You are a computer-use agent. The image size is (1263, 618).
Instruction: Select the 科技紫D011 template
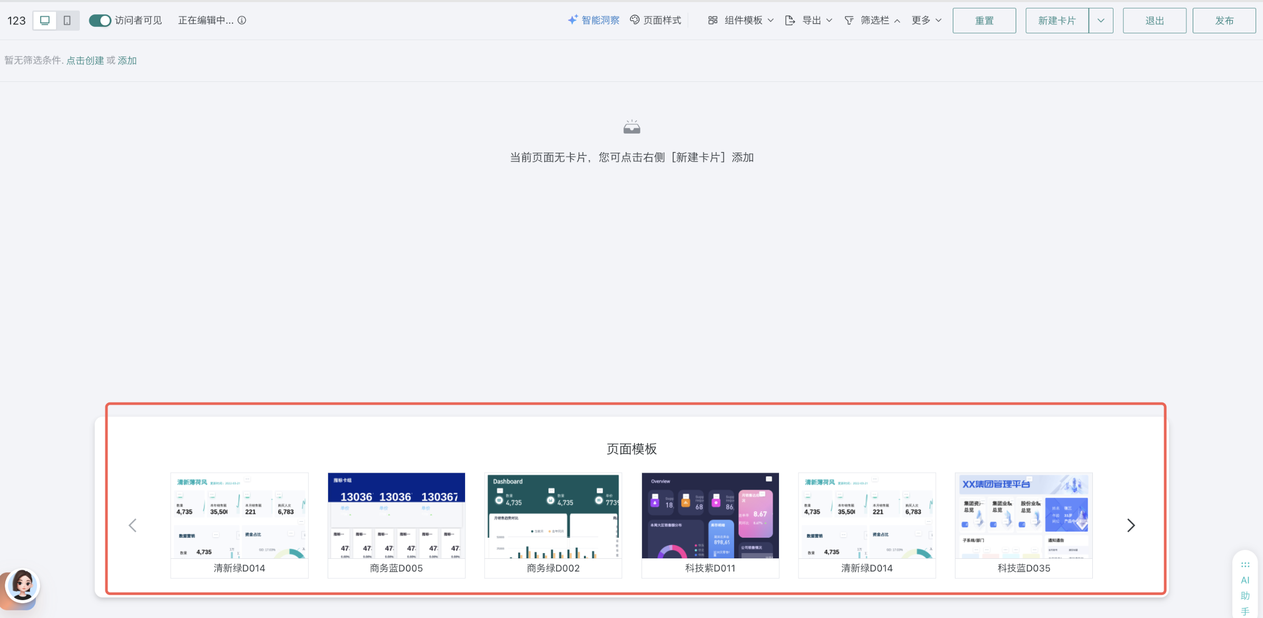pos(710,525)
